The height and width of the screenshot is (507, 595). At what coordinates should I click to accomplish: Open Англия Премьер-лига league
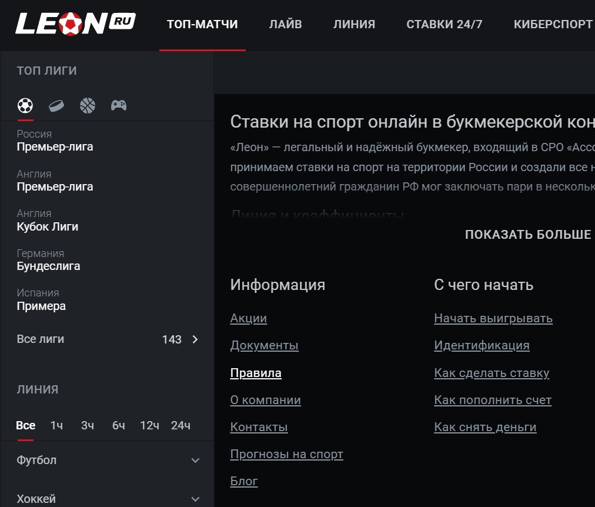coord(55,180)
